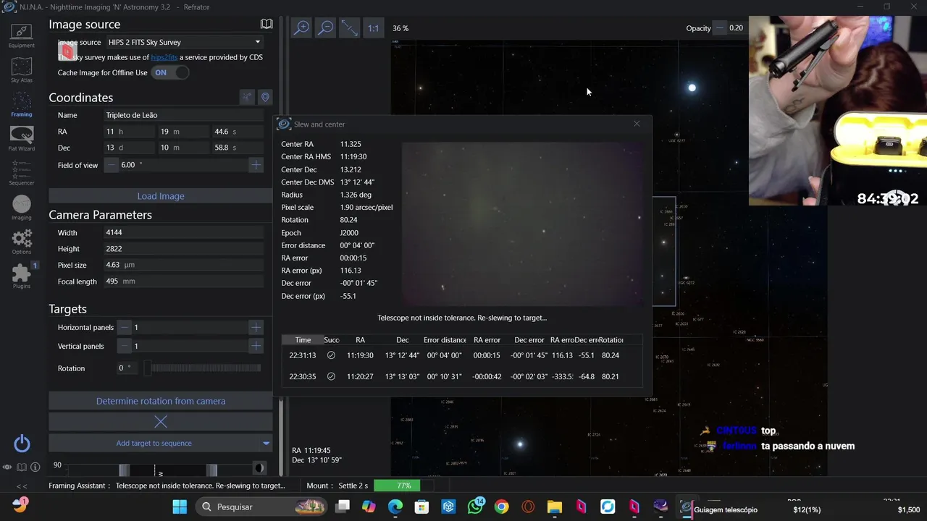Click the camera Width field 4144
This screenshot has width=927, height=521.
[x=184, y=233]
